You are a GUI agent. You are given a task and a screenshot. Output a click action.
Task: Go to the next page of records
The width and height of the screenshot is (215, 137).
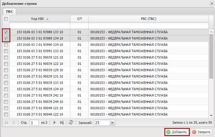pos(55,123)
